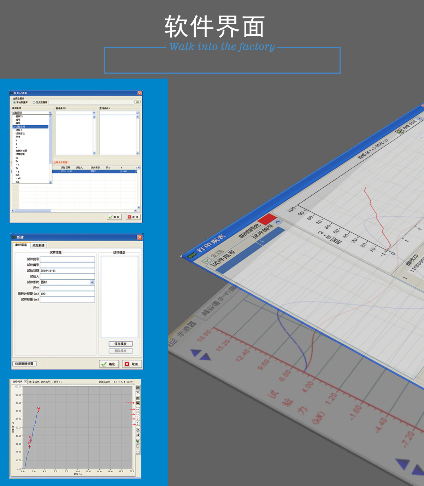Click the rewind double-arrow icon in graph toolbar
Screen dimensions: 424x486
tap(138, 451)
